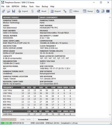This screenshot has width=112, height=125.
Task: Click the scrollbar up arrow
Action: pos(110,17)
